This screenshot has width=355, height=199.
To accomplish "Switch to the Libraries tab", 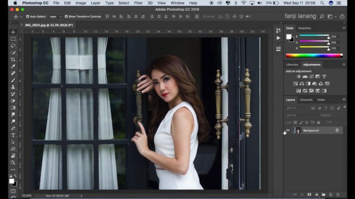I will [x=292, y=65].
